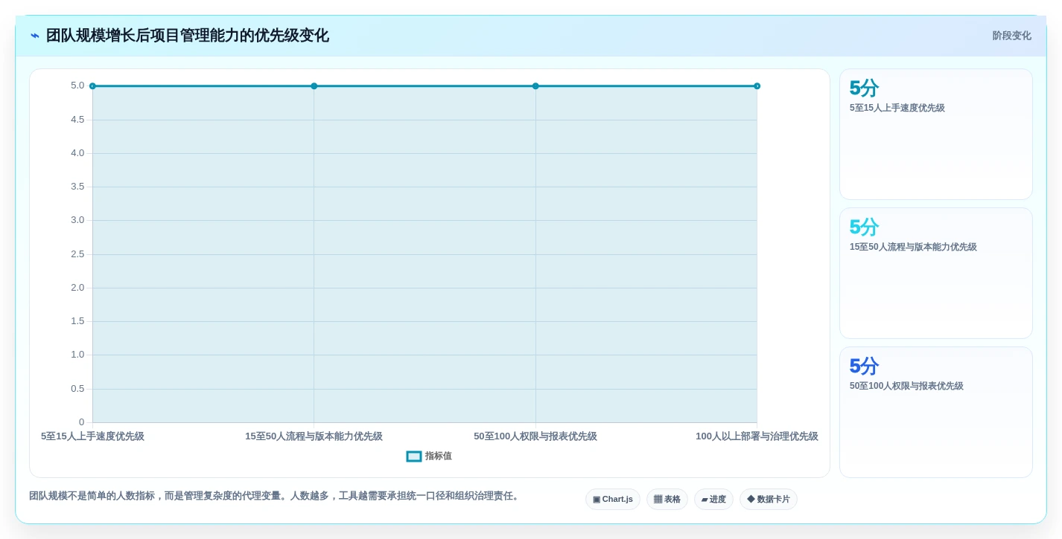The height and width of the screenshot is (539, 1062).
Task: Click the data point for 15至50人流程与版本能力优先级
Action: [x=314, y=86]
